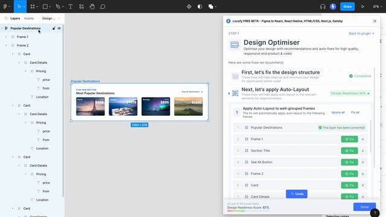Select the Popular Destinations frame label on canvas
The width and height of the screenshot is (386, 217).
point(86,81)
